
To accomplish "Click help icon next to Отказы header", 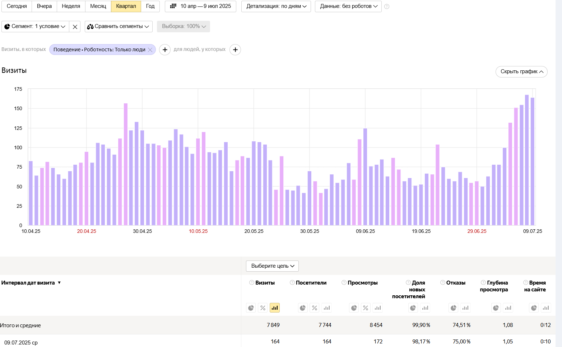I will 443,283.
